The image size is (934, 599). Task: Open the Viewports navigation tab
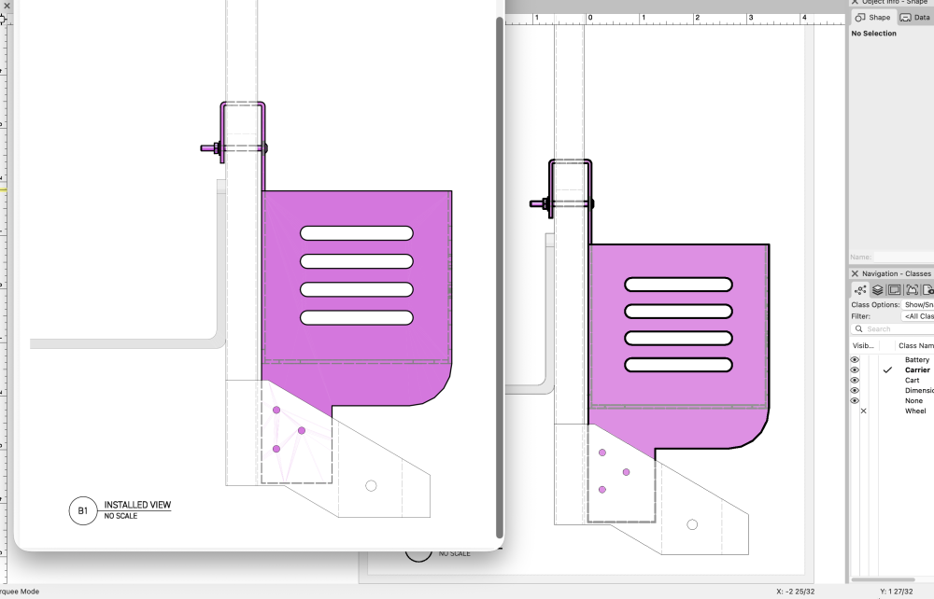[x=912, y=290]
